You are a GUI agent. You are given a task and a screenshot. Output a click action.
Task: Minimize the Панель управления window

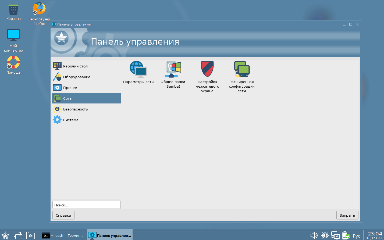[x=344, y=24]
